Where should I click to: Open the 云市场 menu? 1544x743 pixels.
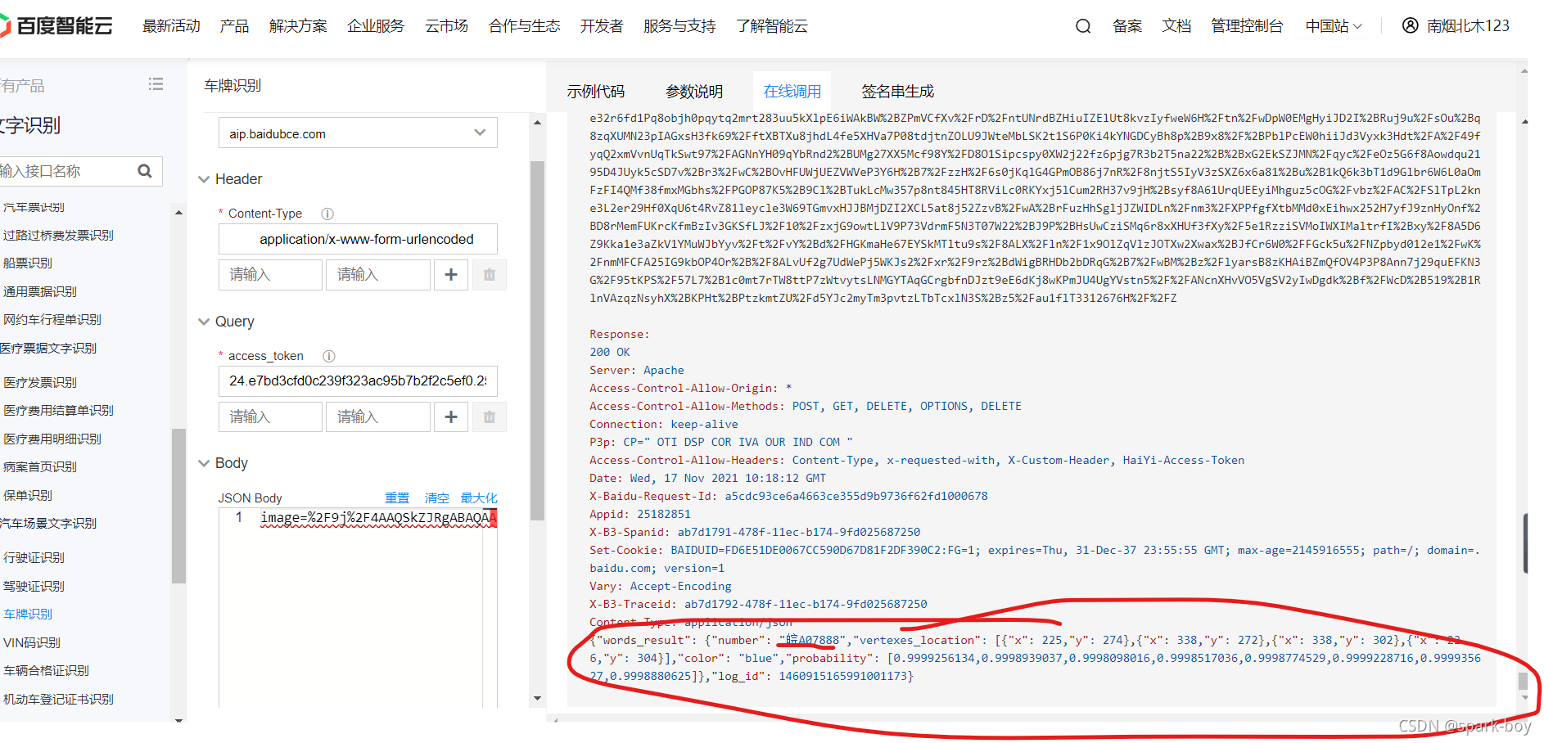point(446,26)
